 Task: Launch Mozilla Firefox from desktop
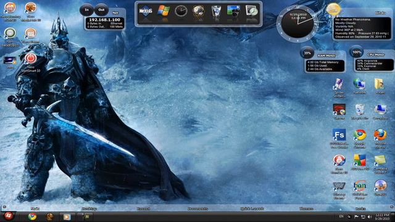[380, 138]
